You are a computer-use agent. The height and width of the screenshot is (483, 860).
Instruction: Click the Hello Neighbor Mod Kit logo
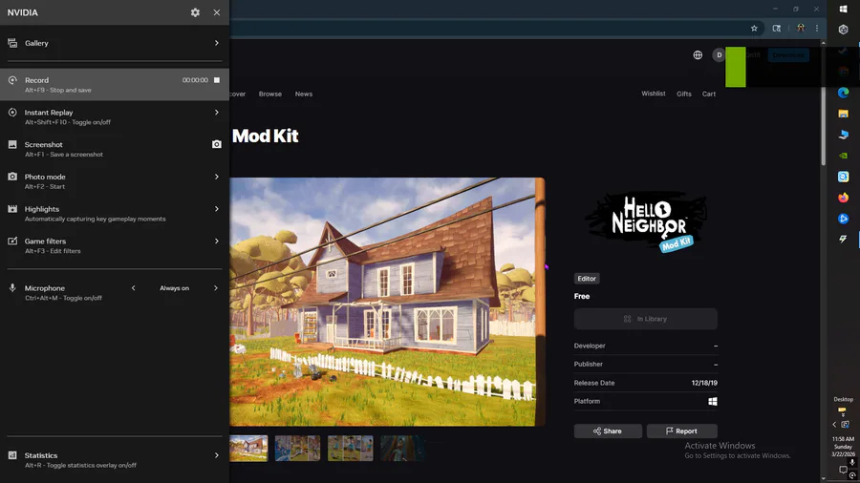(646, 221)
